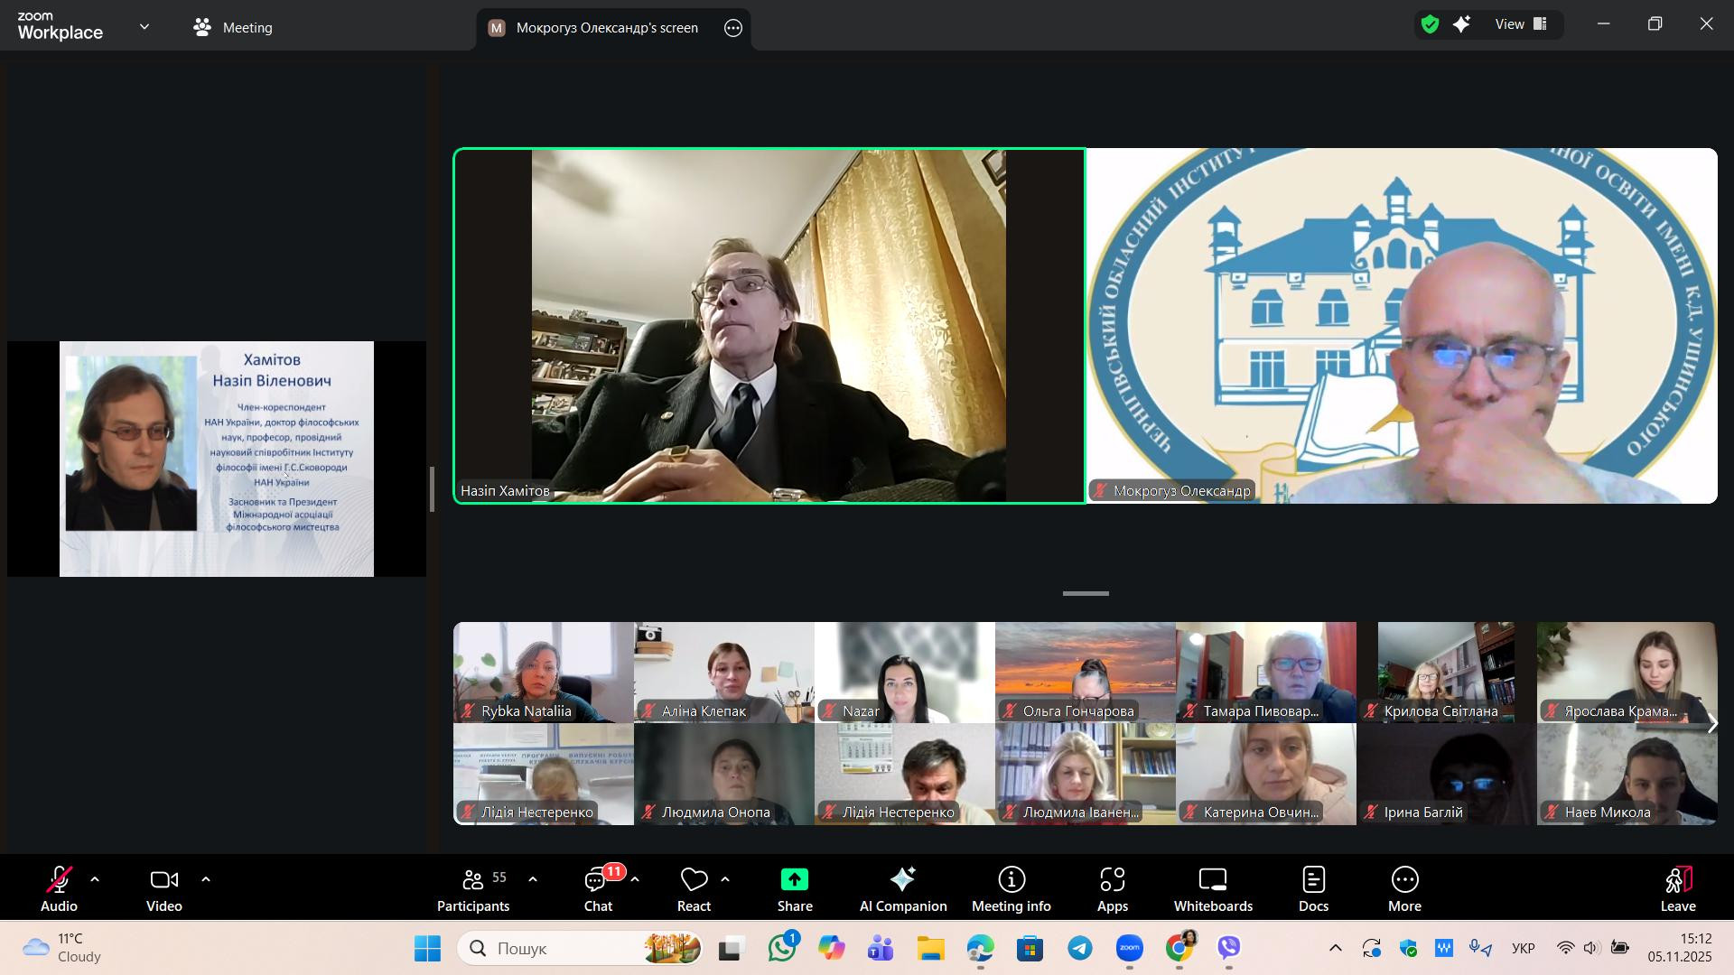Open the More options menu
The width and height of the screenshot is (1734, 975).
pos(1403,889)
